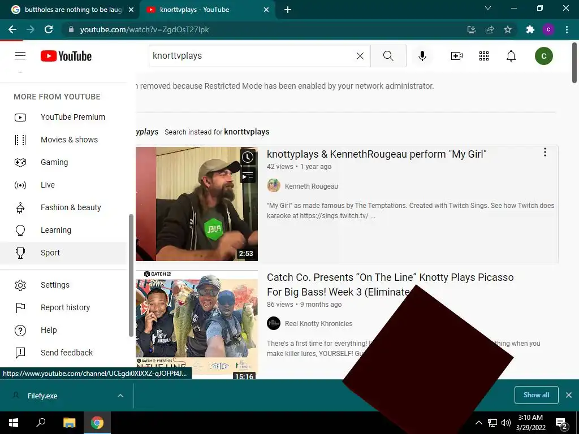The height and width of the screenshot is (434, 579).
Task: Reload the page with refresh icon
Action: coord(49,29)
